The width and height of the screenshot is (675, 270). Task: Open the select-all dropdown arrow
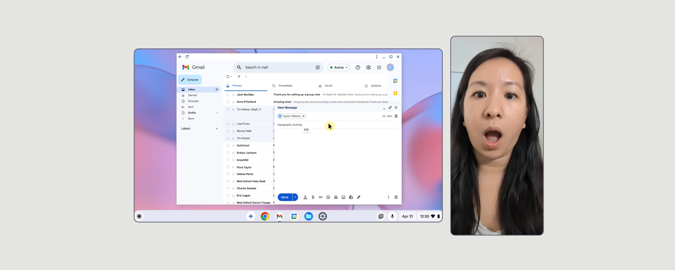[x=231, y=76]
